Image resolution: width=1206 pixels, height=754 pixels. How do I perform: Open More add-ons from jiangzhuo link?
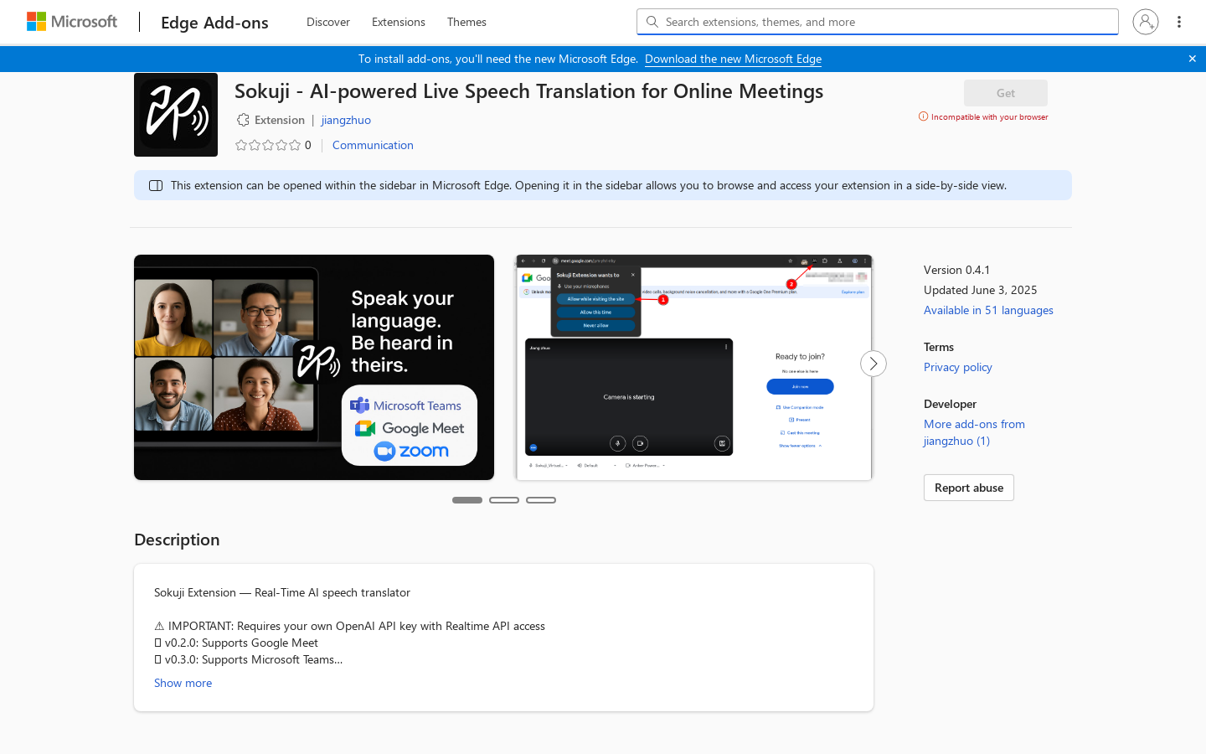(x=974, y=432)
